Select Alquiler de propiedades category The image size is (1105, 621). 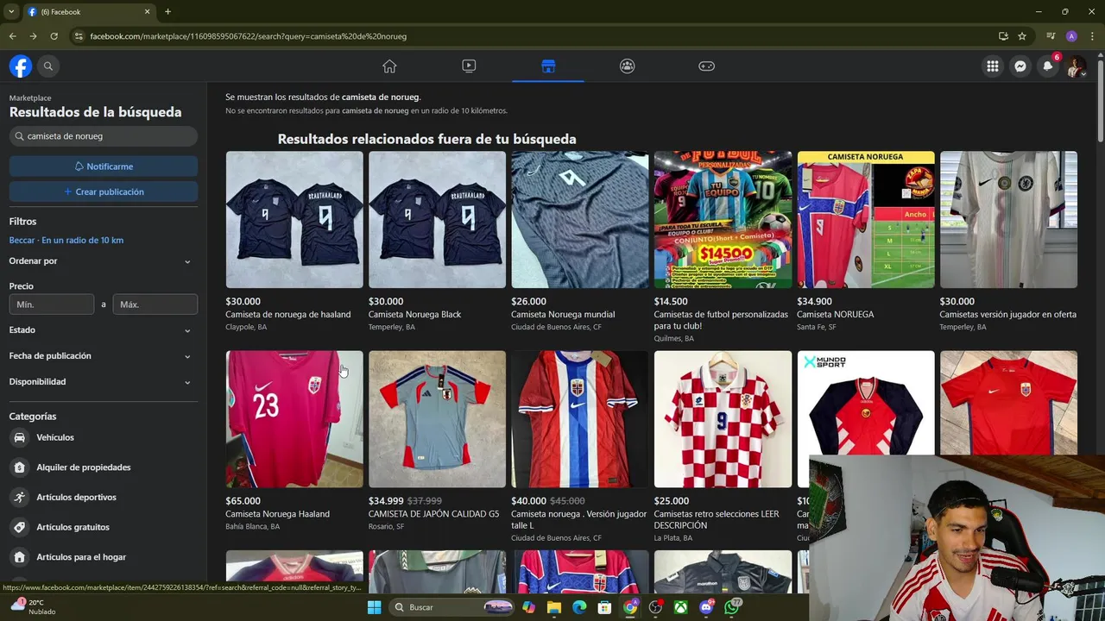[104, 467]
